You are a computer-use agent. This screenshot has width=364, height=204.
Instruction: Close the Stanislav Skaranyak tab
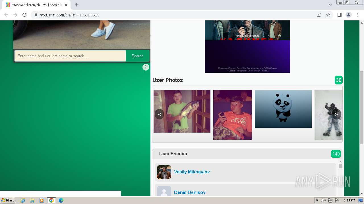point(66,5)
